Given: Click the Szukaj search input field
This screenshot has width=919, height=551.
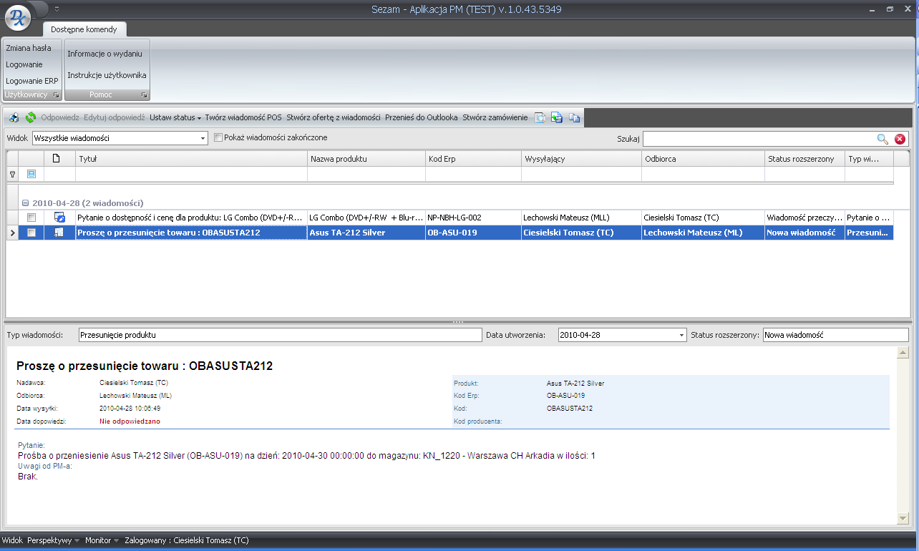Looking at the screenshot, I should tap(759, 139).
